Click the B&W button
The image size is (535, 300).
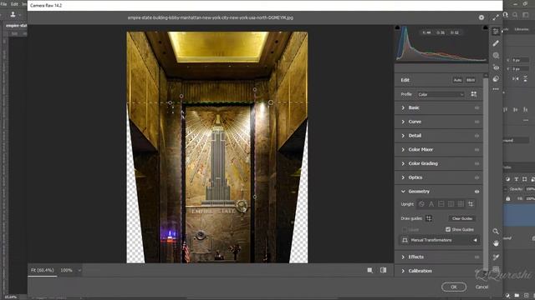[471, 80]
